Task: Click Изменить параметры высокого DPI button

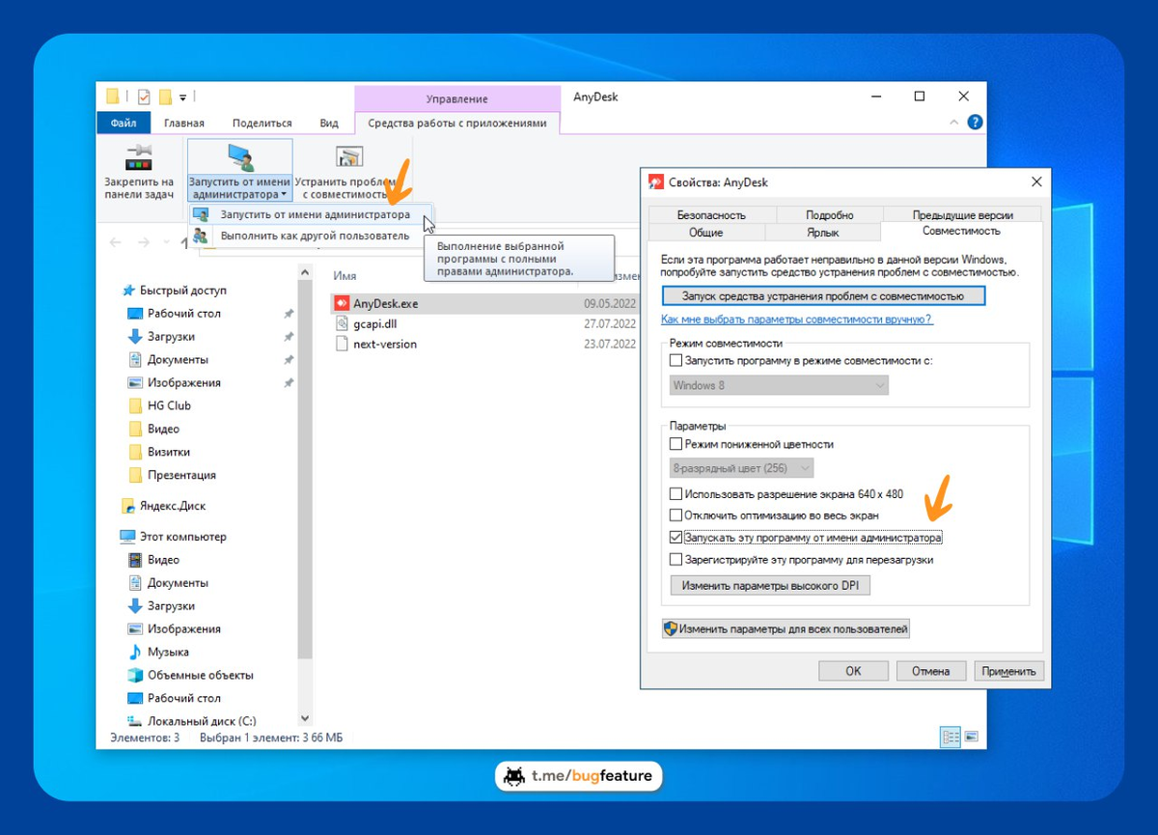Action: (770, 585)
